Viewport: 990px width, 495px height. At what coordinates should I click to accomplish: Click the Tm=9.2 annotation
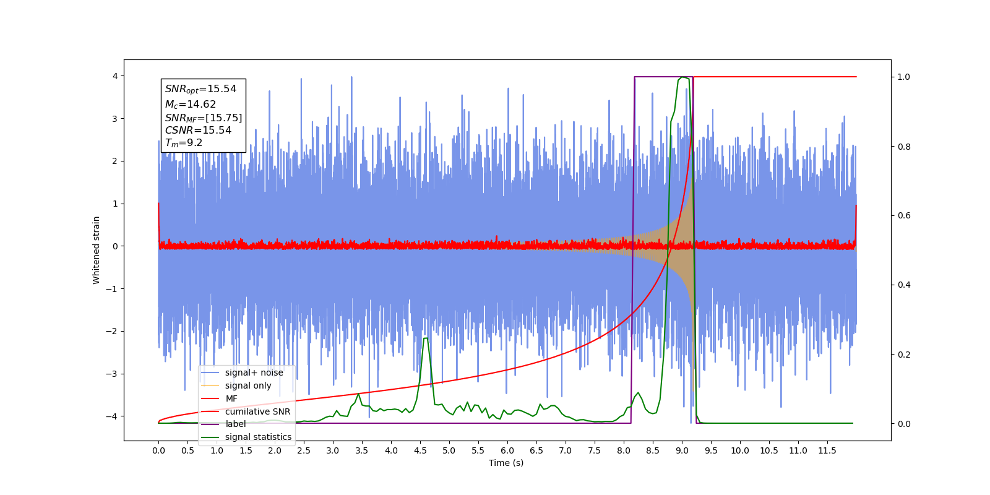click(x=184, y=143)
